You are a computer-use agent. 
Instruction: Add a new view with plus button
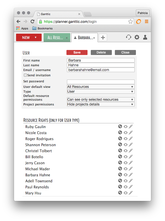coord(103,37)
